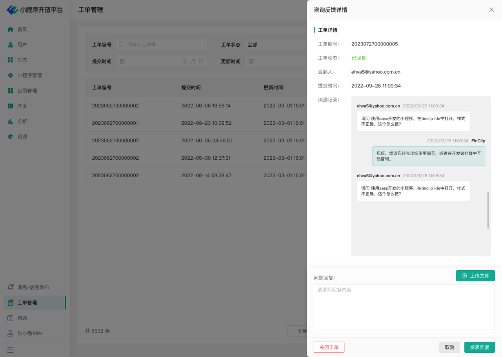The height and width of the screenshot is (357, 502).
Task: Open the 提交时间 date picker field
Action: click(161, 62)
